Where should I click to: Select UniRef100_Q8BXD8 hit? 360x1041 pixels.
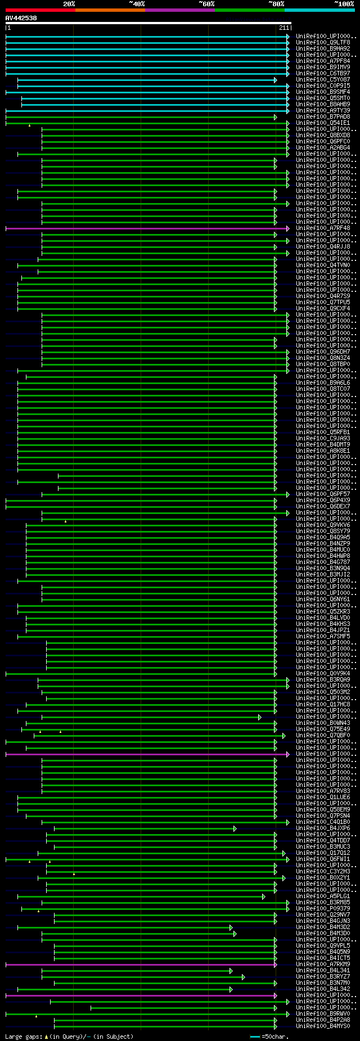[323, 136]
